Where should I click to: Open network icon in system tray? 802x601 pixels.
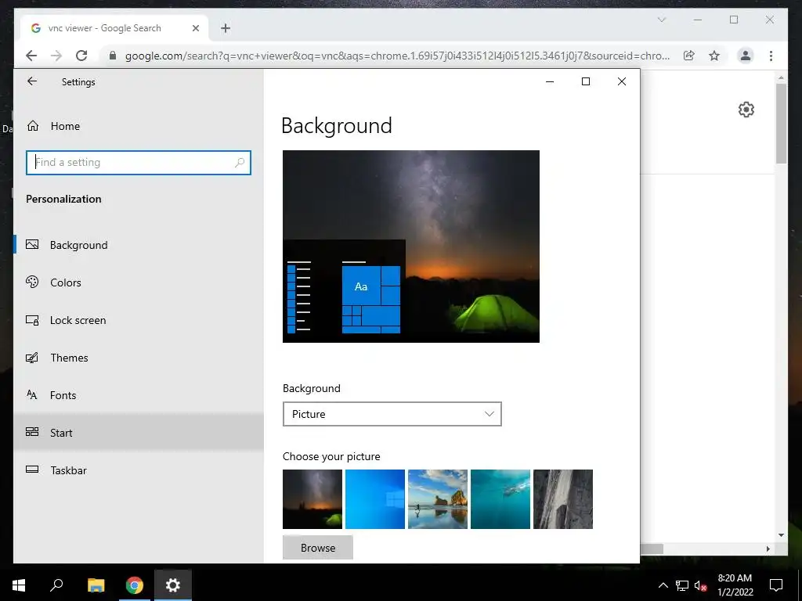(682, 585)
